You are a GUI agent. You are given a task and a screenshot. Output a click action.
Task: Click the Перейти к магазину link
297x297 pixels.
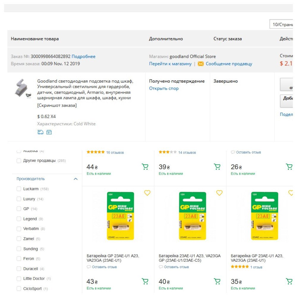(170, 64)
